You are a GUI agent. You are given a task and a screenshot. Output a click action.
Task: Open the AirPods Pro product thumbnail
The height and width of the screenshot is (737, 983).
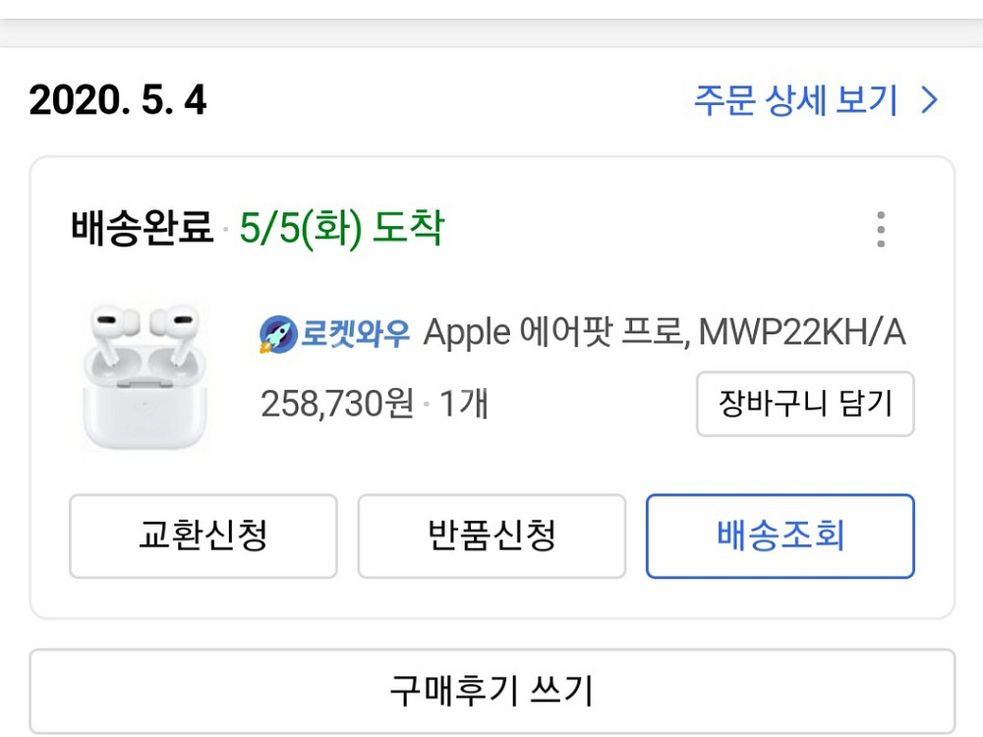[x=145, y=376]
